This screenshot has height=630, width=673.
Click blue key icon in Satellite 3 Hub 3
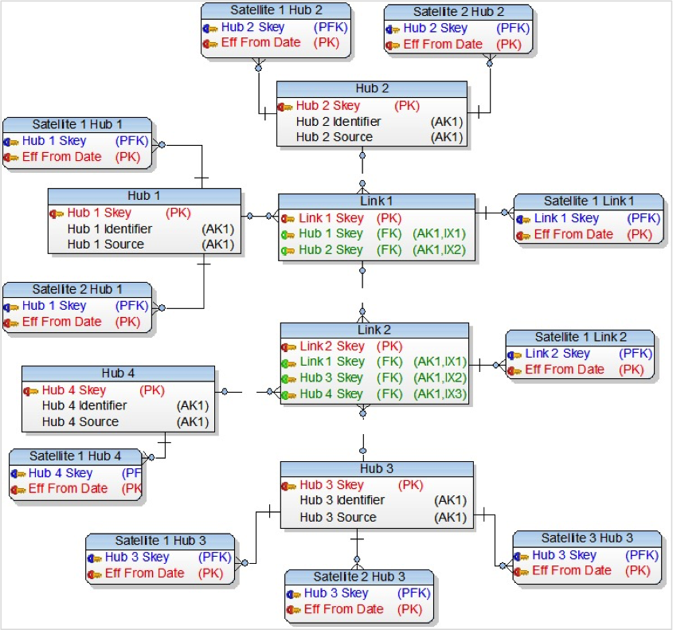(521, 556)
